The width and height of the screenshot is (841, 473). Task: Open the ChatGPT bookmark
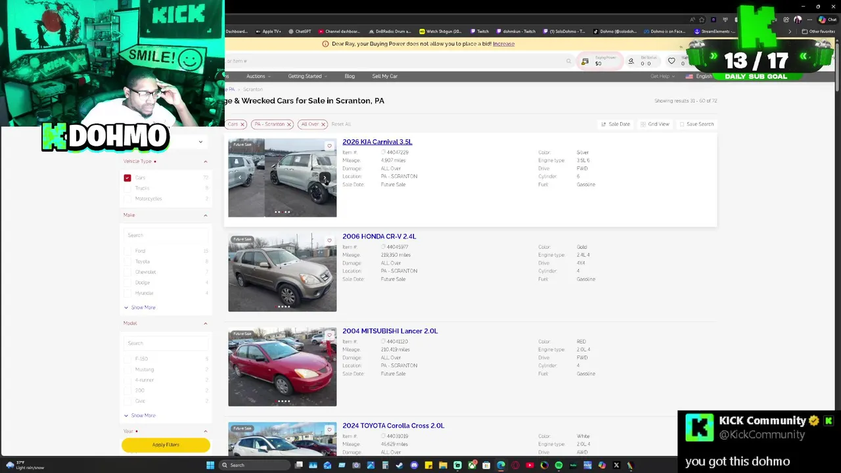pyautogui.click(x=299, y=32)
